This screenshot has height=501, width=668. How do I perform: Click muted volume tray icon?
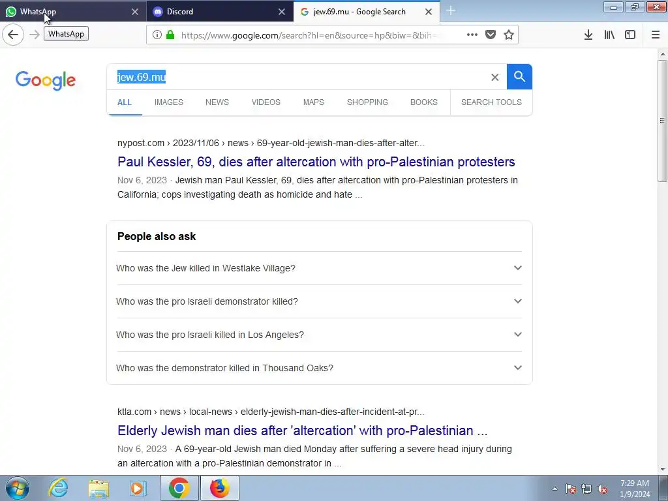[x=602, y=489]
